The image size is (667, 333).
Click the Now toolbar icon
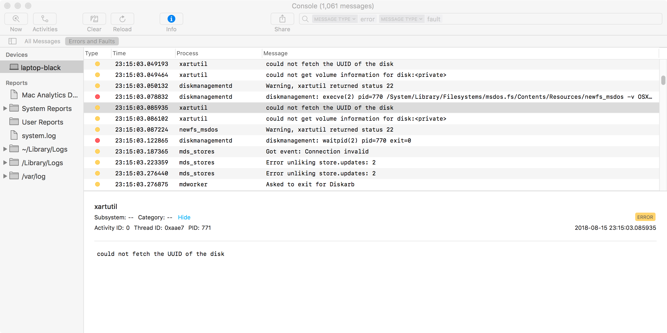coord(16,19)
